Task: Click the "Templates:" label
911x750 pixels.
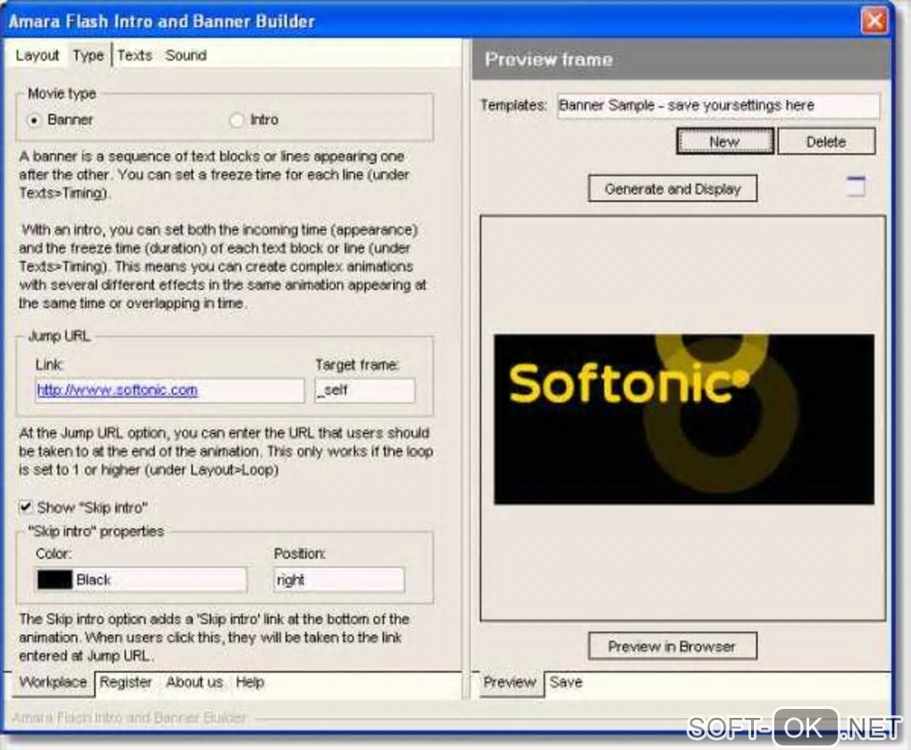Action: (x=514, y=105)
